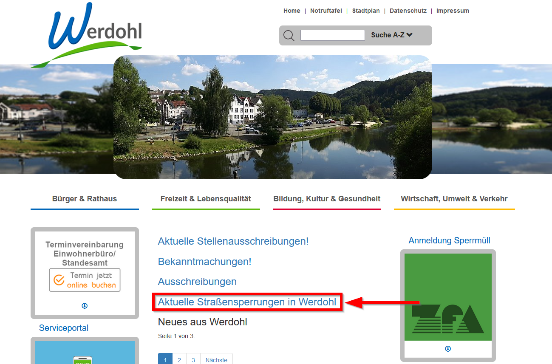Click the central river panorama banner image
Screen dimensions: 552x364
(x=273, y=117)
